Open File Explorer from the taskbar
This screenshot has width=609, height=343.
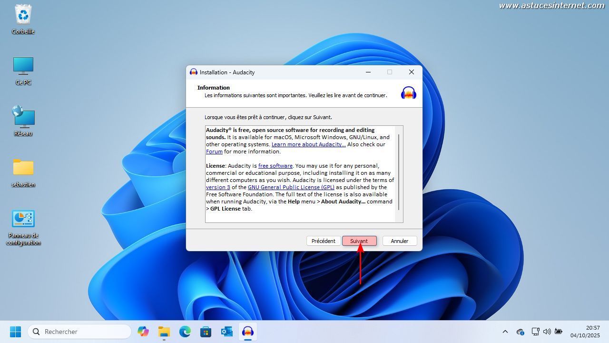tap(164, 332)
